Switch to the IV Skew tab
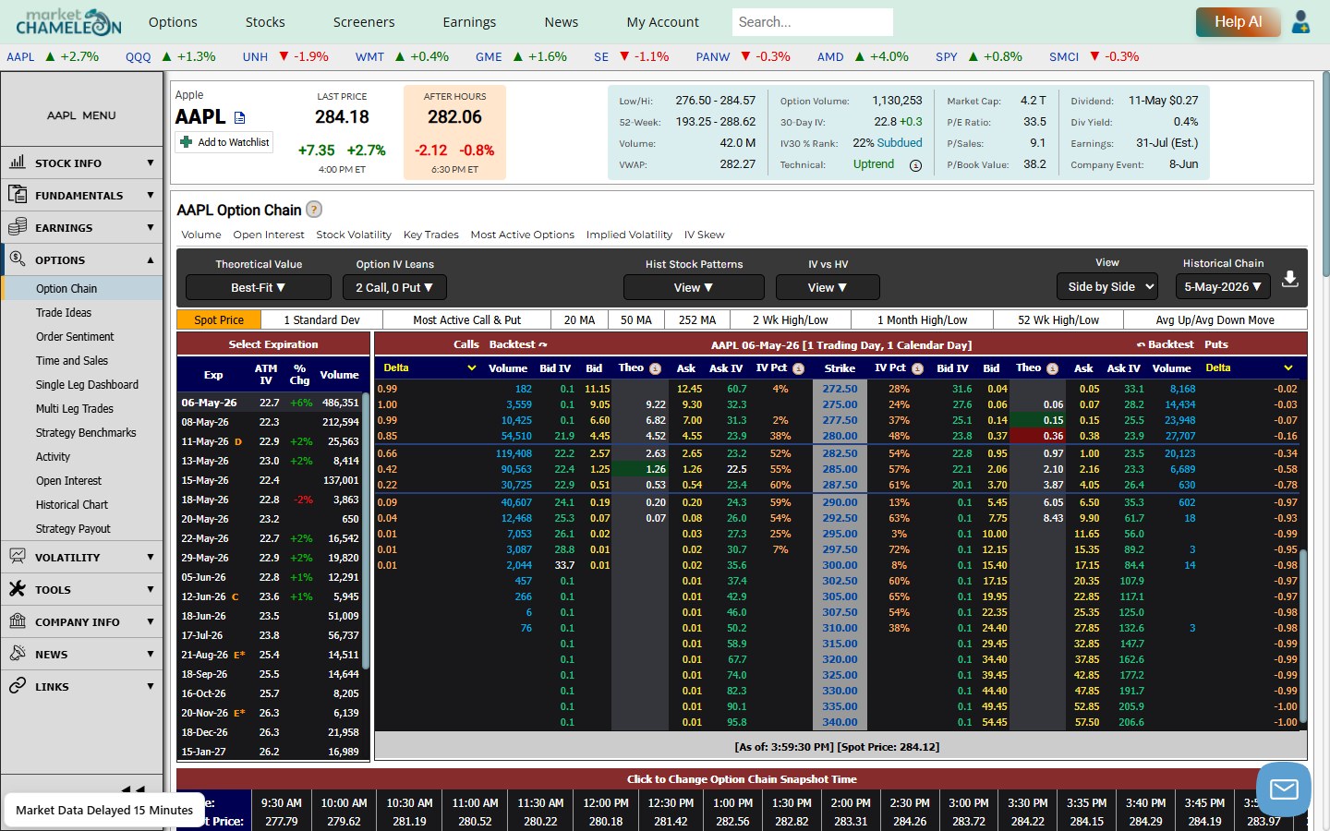This screenshot has width=1330, height=831. pyautogui.click(x=704, y=235)
